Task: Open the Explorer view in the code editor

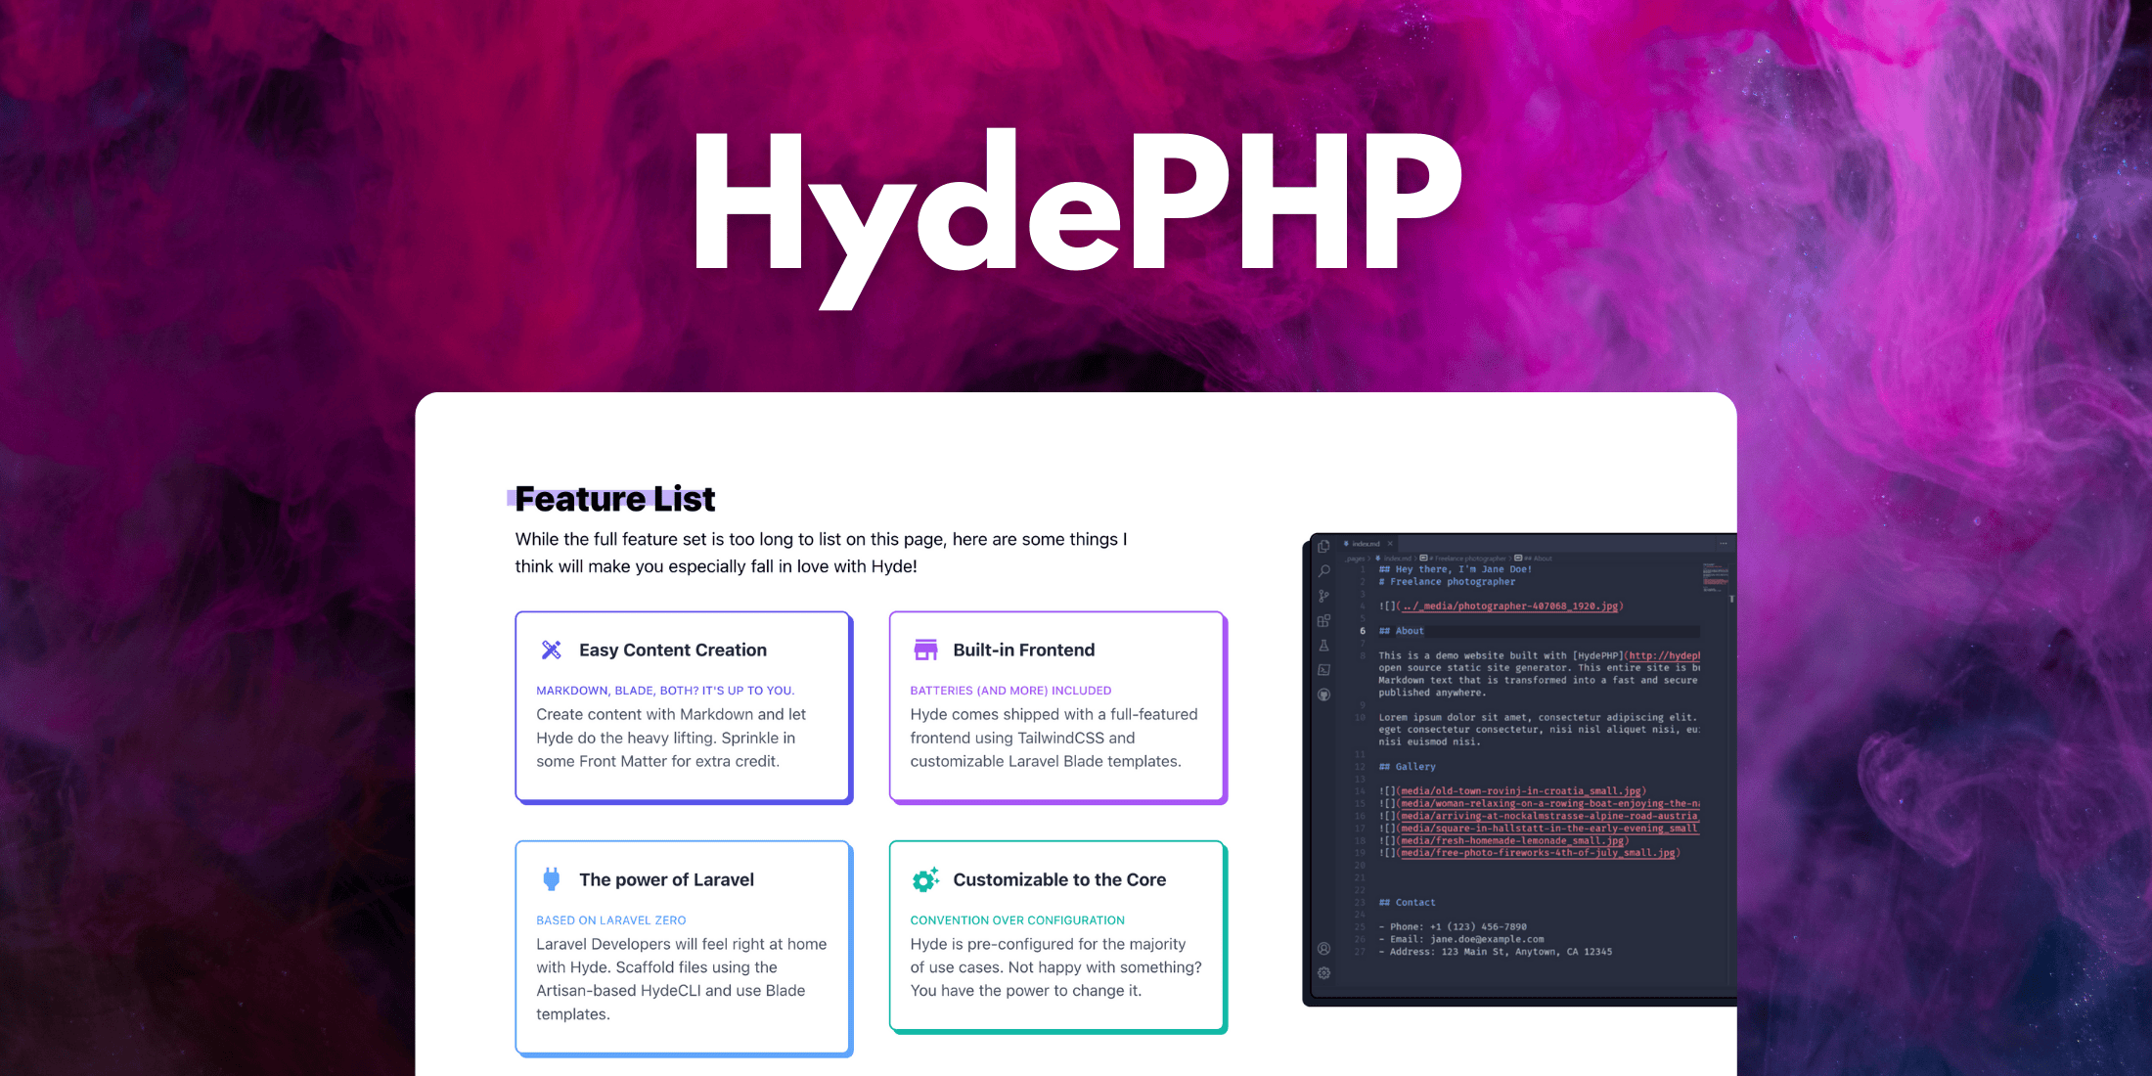Action: click(x=1323, y=547)
